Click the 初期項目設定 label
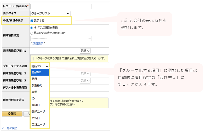This screenshot has height=133, width=205. [x=11, y=36]
